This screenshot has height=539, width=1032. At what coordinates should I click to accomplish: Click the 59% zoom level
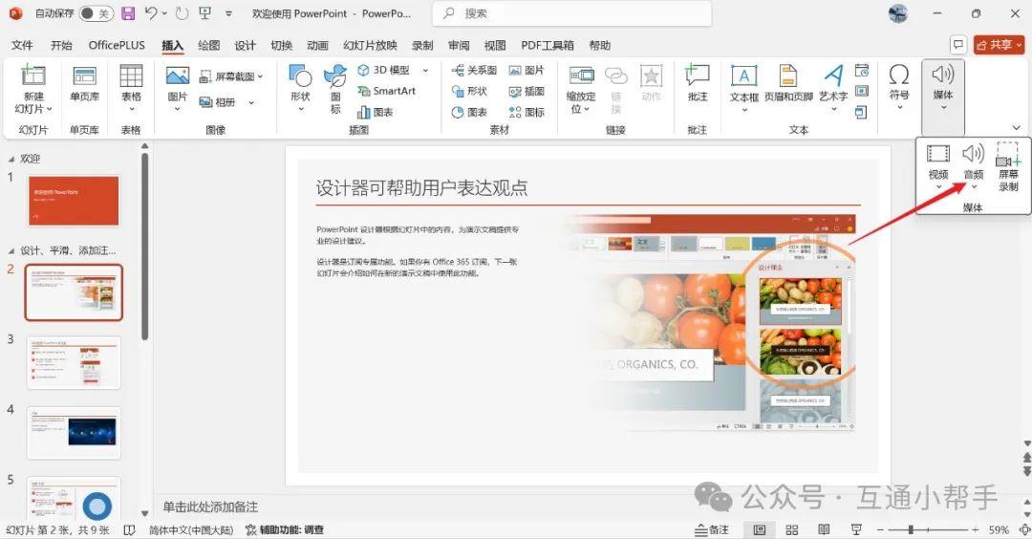(999, 529)
